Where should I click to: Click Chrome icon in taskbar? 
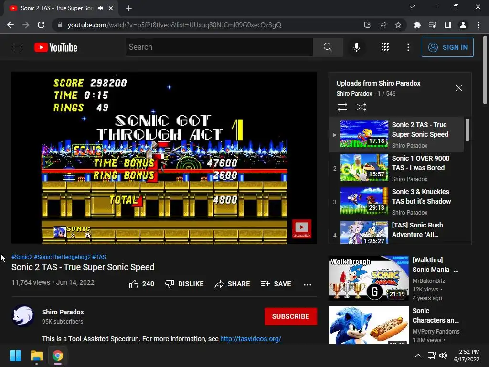click(x=58, y=356)
